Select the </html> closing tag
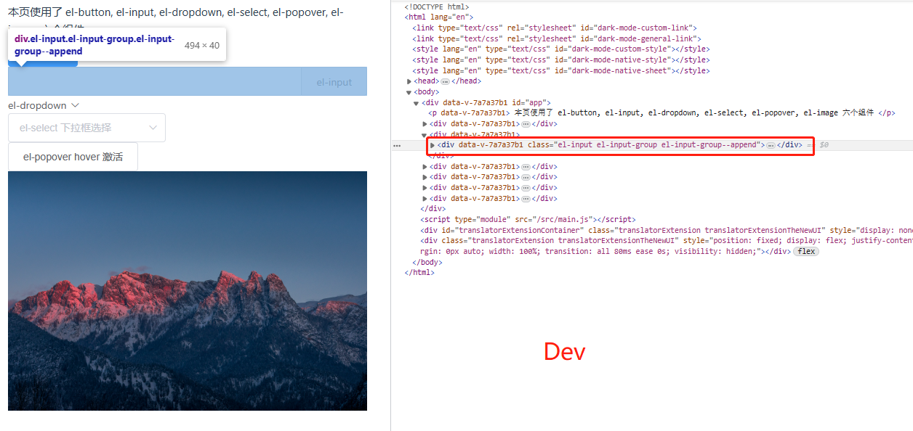The height and width of the screenshot is (431, 913). [419, 273]
